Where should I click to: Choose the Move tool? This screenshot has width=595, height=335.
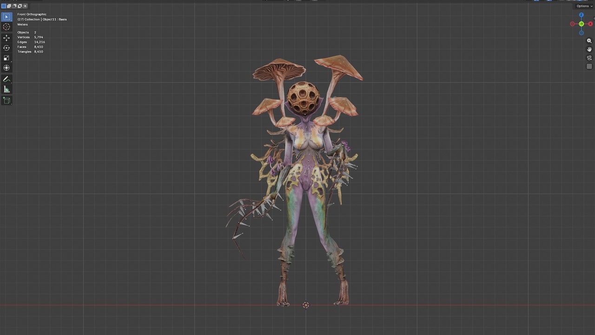coord(7,38)
